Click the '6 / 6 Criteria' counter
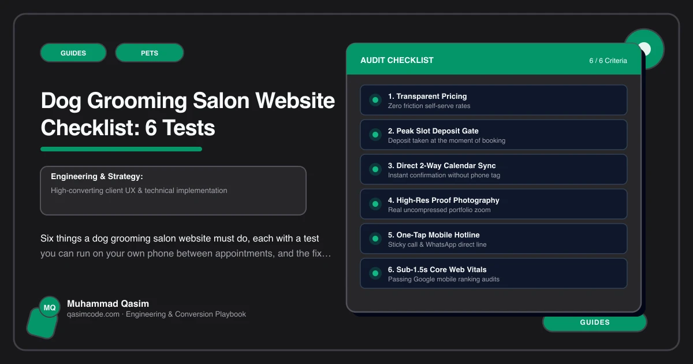Screen dimensions: 693x364 pyautogui.click(x=608, y=61)
